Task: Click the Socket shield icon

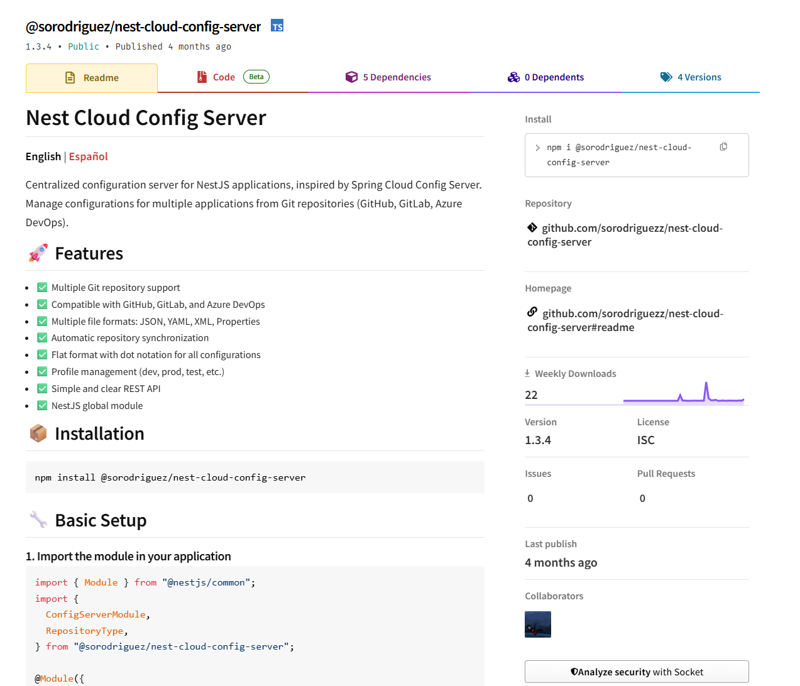Action: point(574,672)
